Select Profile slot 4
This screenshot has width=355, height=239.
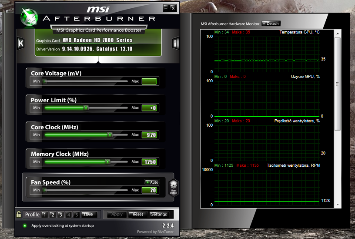(68, 215)
